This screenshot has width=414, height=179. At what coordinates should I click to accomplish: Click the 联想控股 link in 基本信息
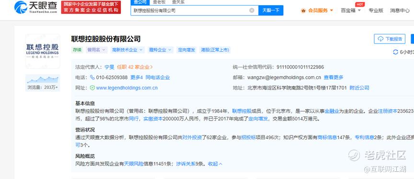(241, 111)
